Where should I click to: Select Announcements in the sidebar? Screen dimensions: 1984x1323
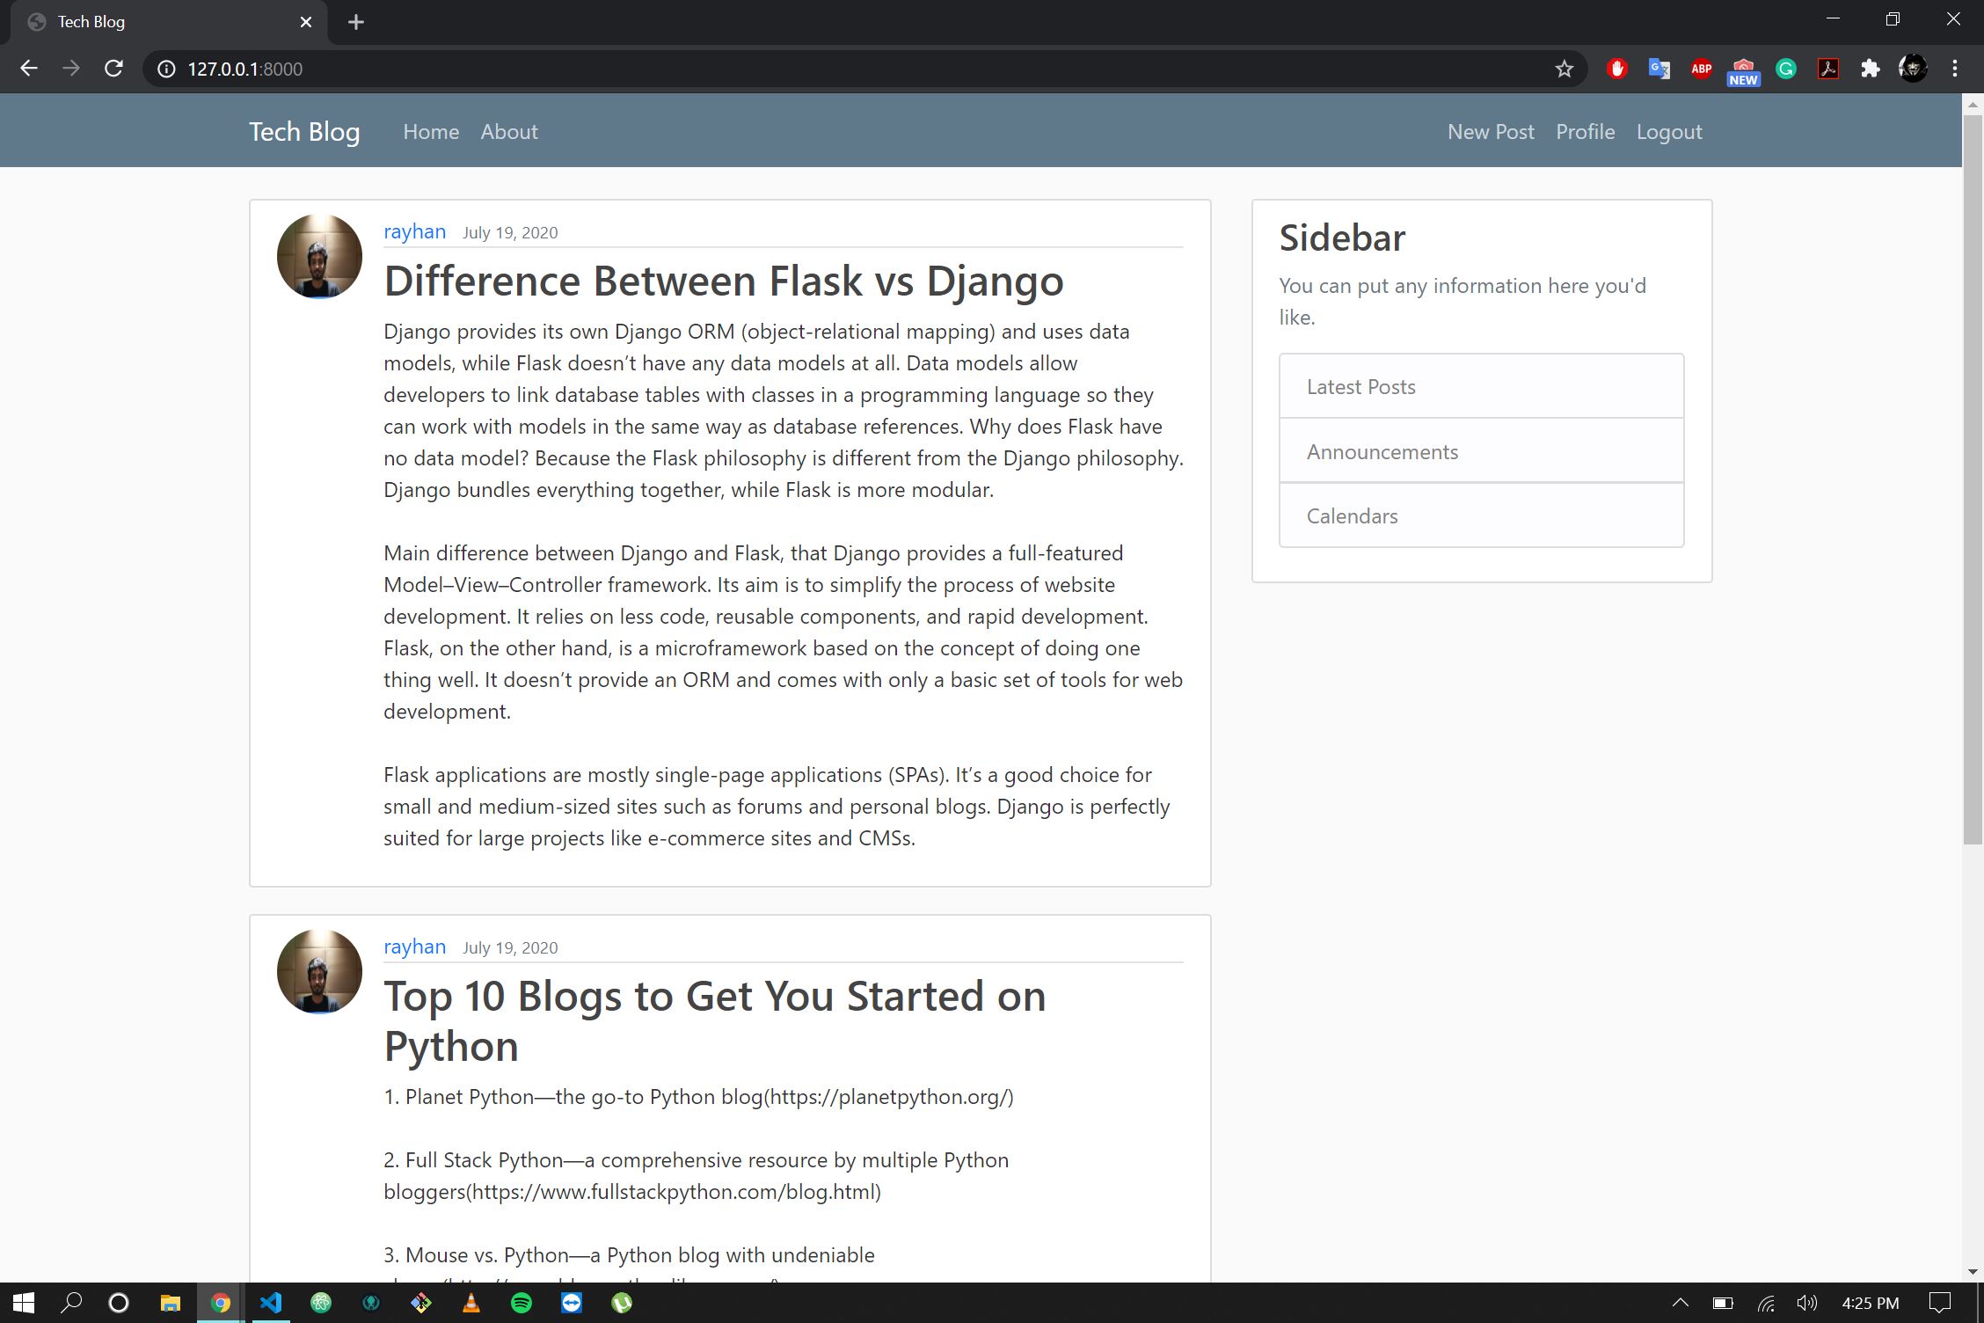pyautogui.click(x=1382, y=452)
